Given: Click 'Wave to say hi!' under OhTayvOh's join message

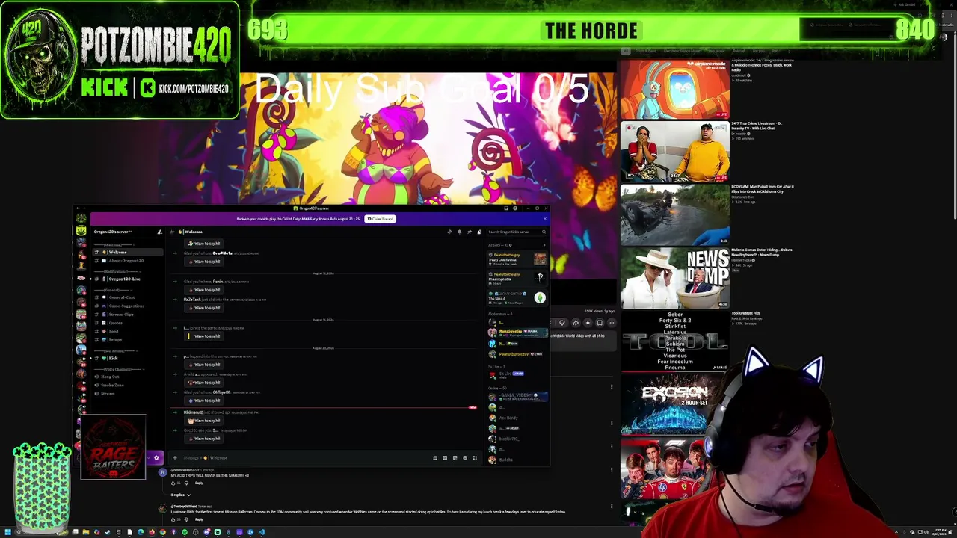Looking at the screenshot, I should (203, 401).
